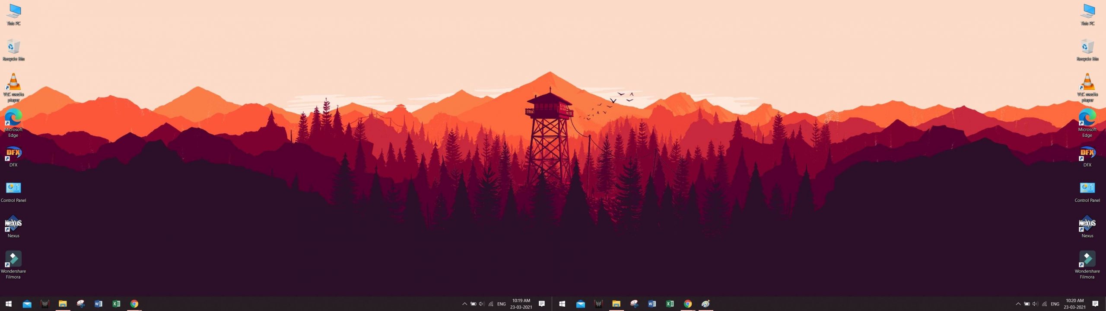This screenshot has width=1106, height=311.
Task: Open Mail app on the 10:20 AM taskbar
Action: 581,304
